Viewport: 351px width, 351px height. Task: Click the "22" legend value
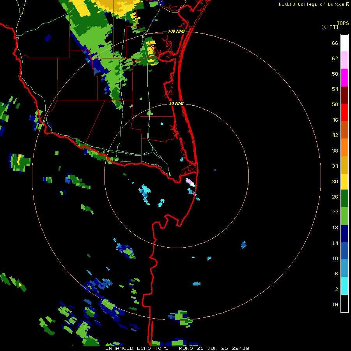(335, 212)
